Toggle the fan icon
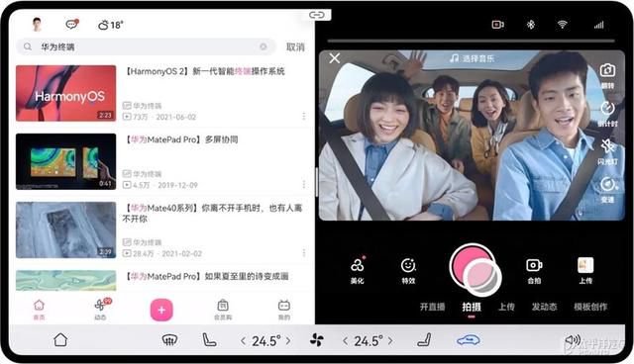The width and height of the screenshot is (634, 364). (x=317, y=340)
